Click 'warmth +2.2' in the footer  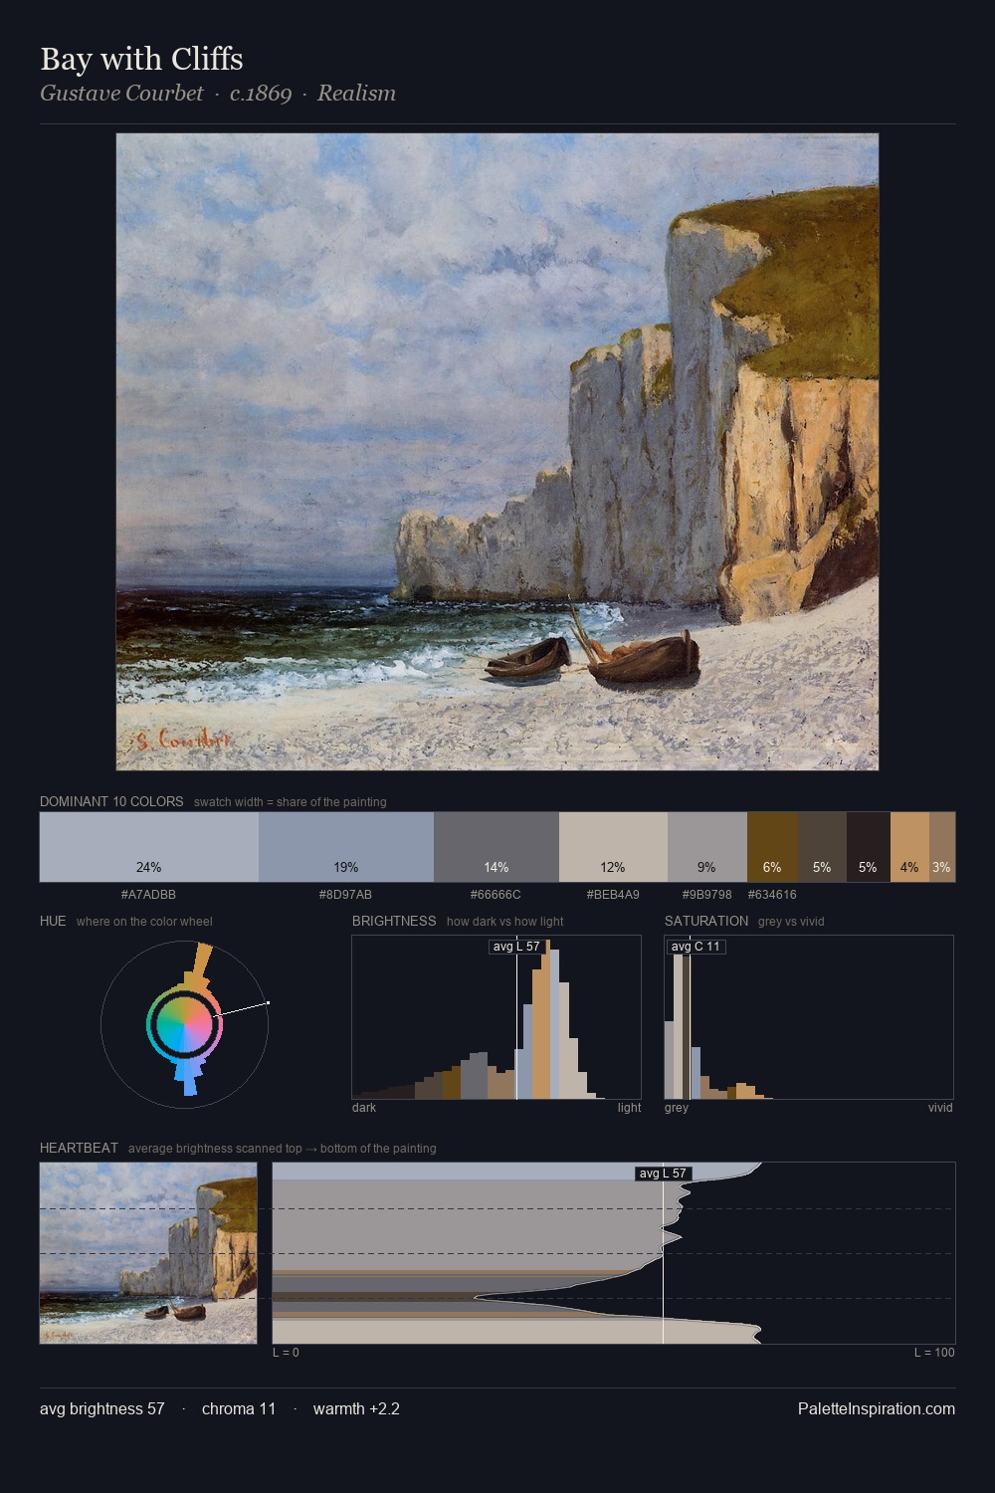[x=356, y=1408]
